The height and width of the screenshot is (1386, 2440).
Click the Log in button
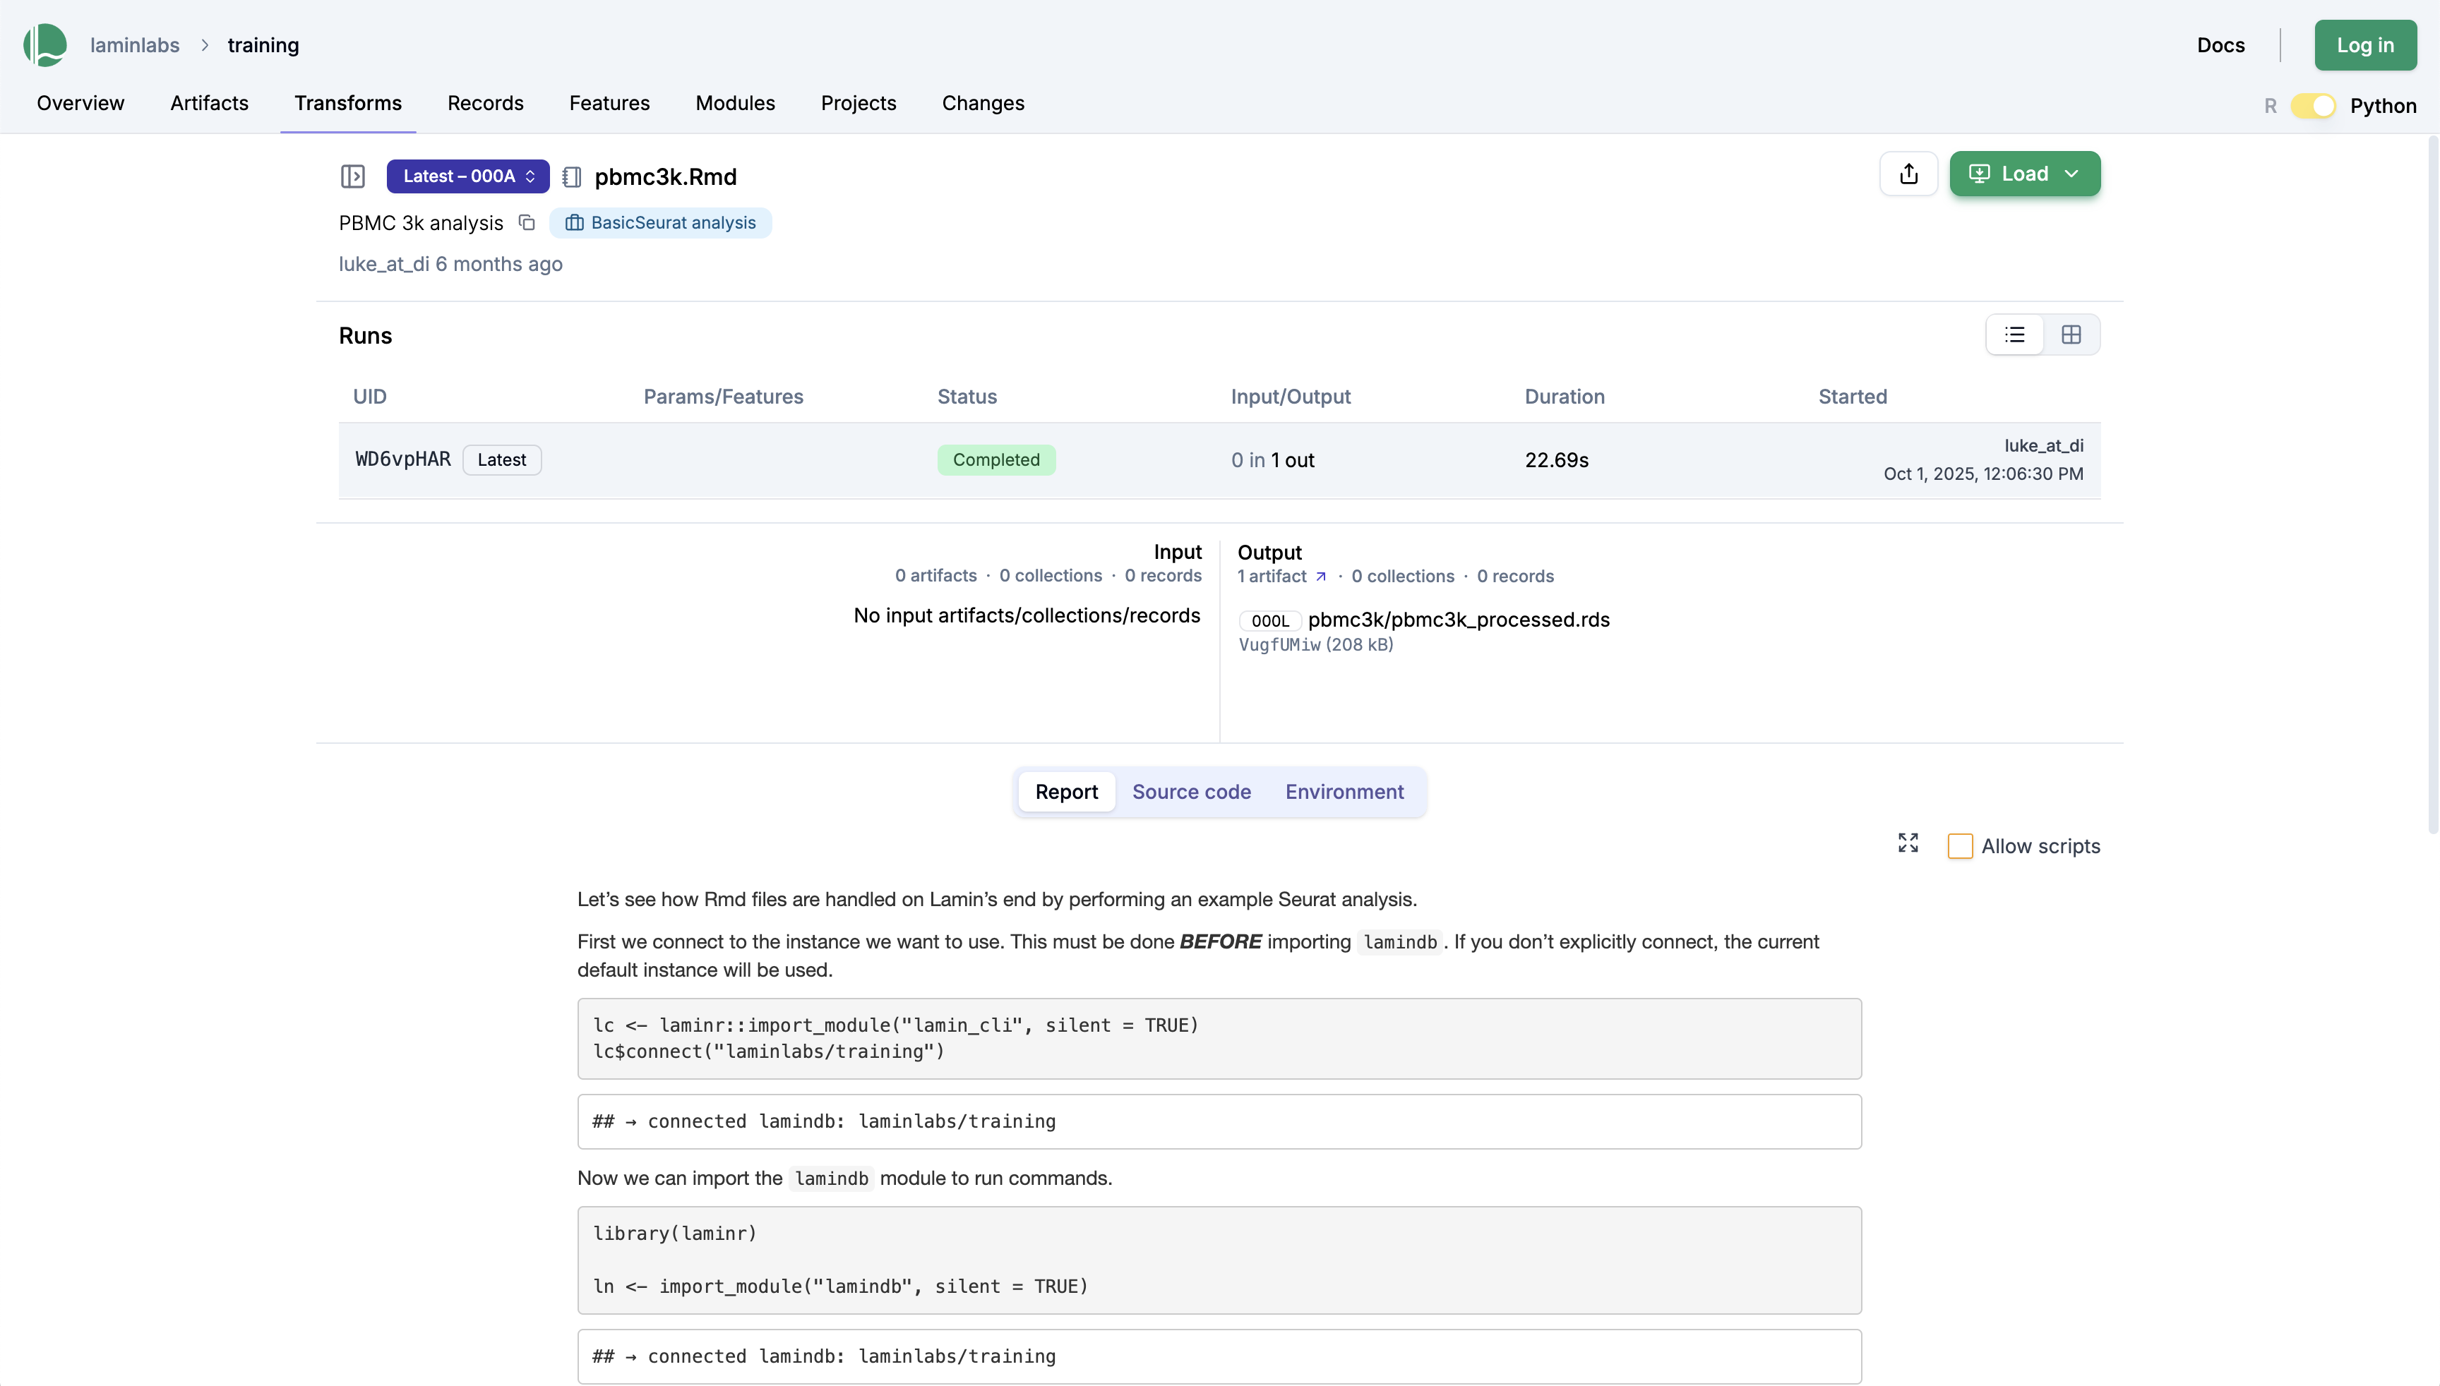[2364, 44]
